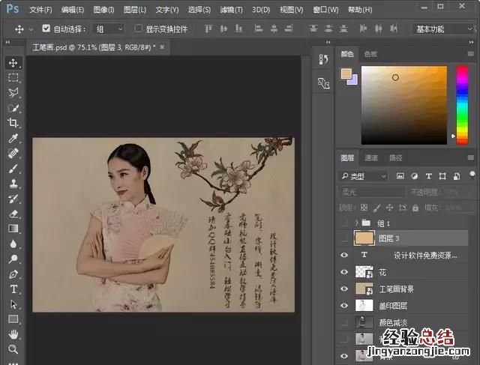The width and height of the screenshot is (480, 365).
Task: Expand the 组 1 layer group
Action: click(x=356, y=223)
